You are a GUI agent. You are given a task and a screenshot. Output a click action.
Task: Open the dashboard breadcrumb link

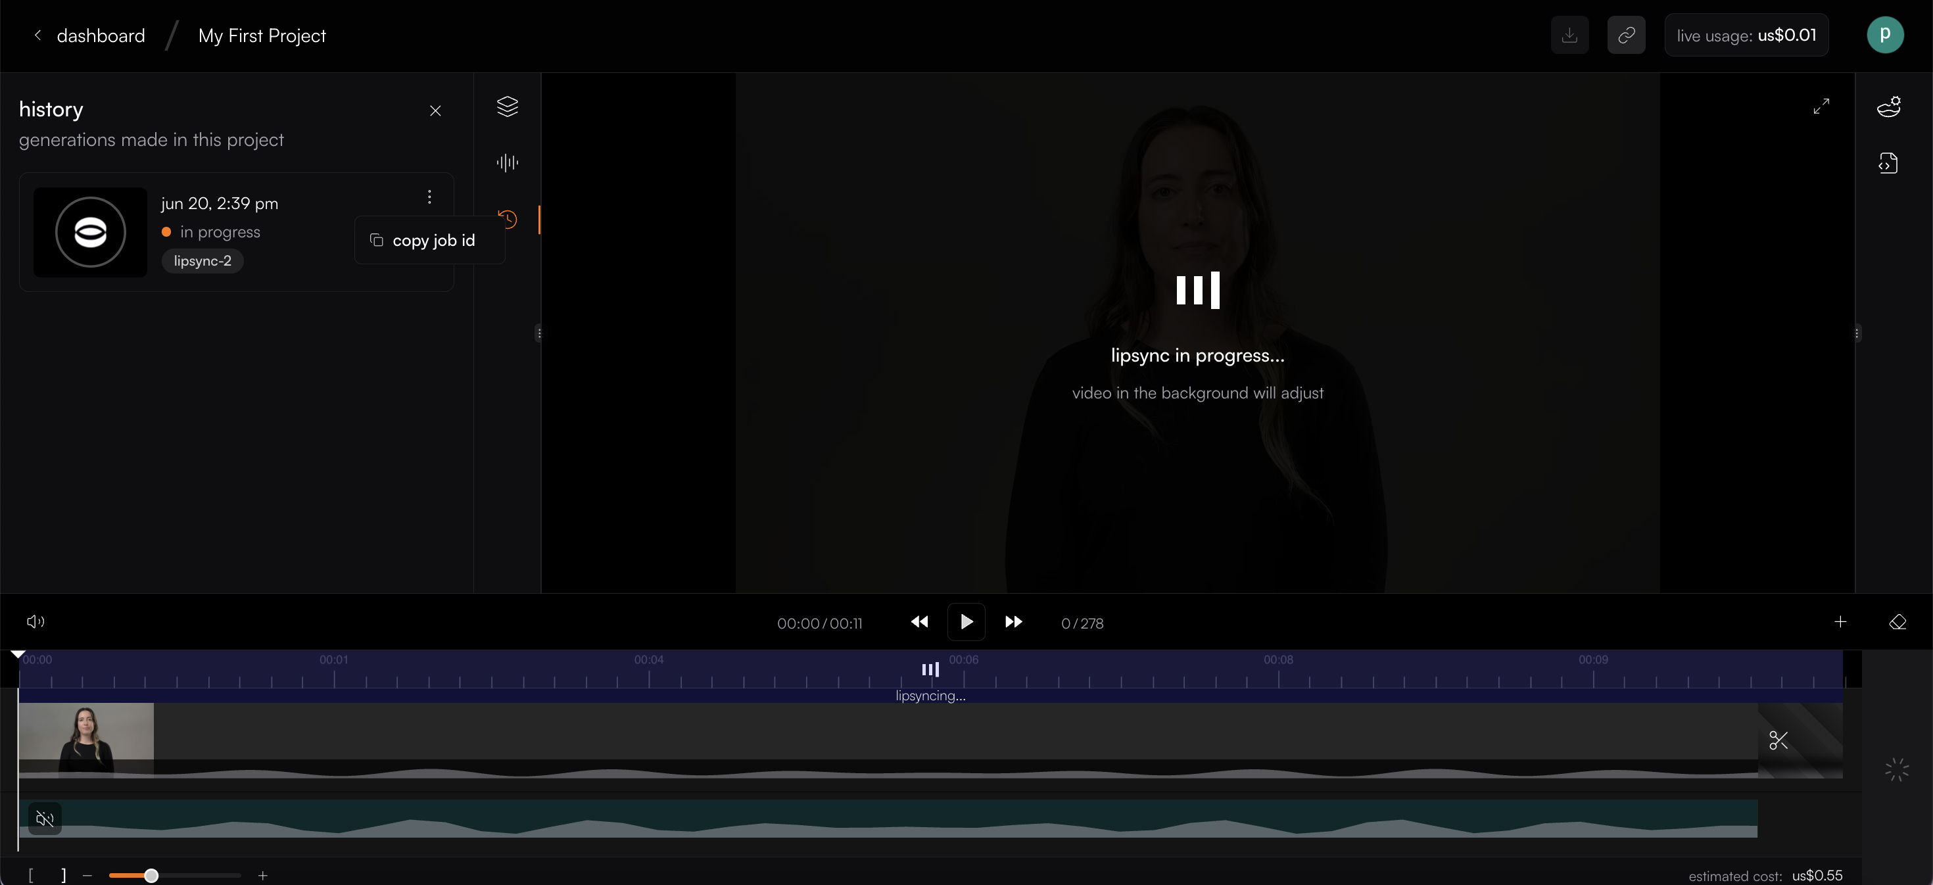tap(101, 36)
